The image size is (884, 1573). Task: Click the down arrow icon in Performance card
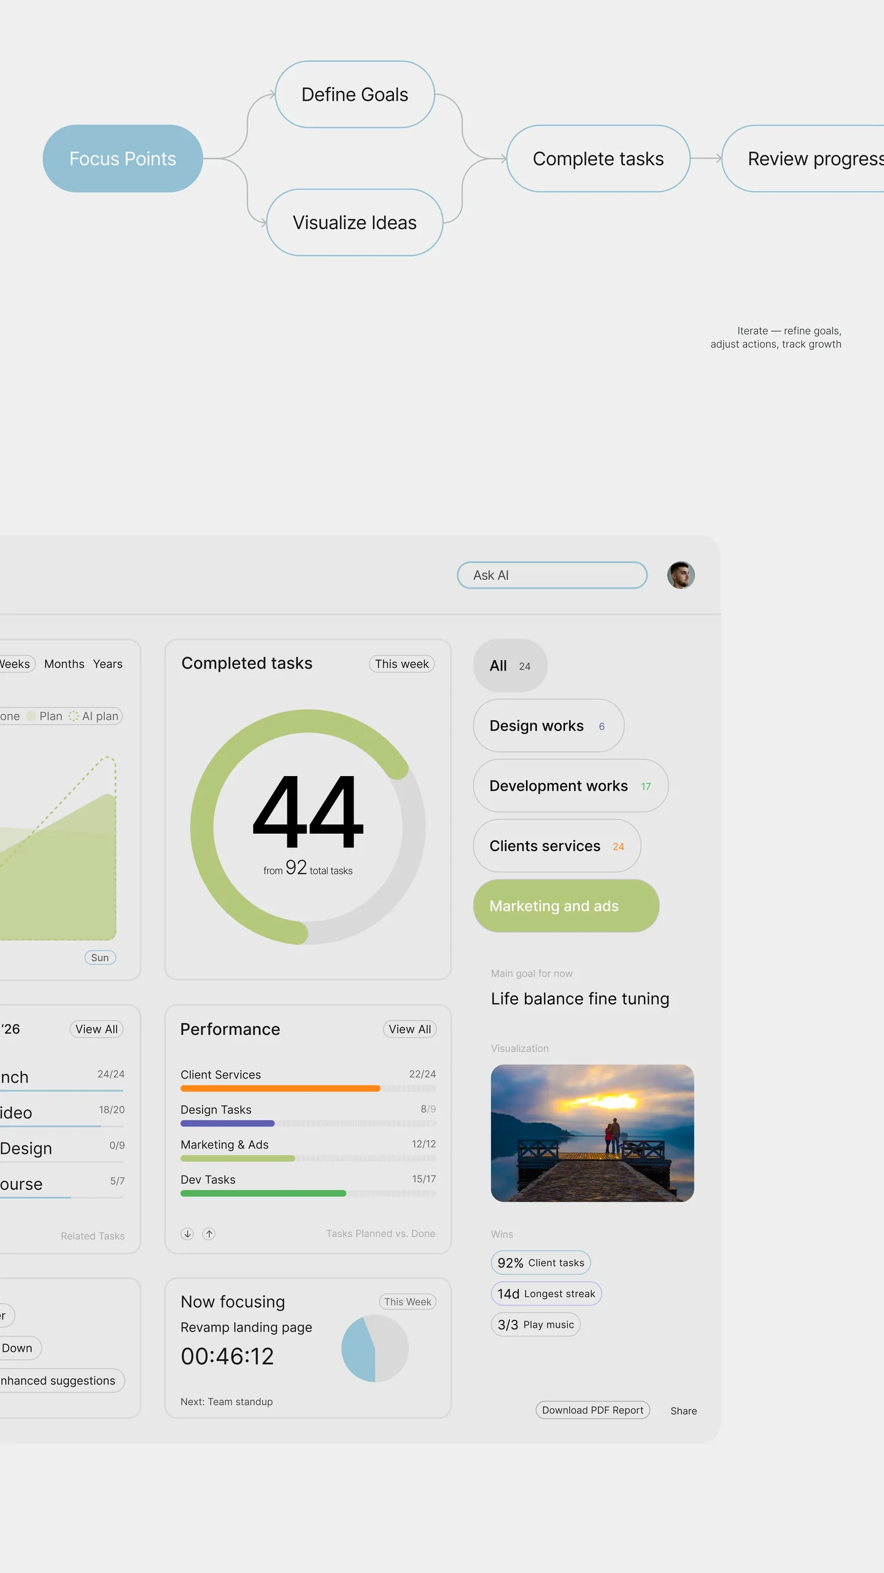point(187,1234)
